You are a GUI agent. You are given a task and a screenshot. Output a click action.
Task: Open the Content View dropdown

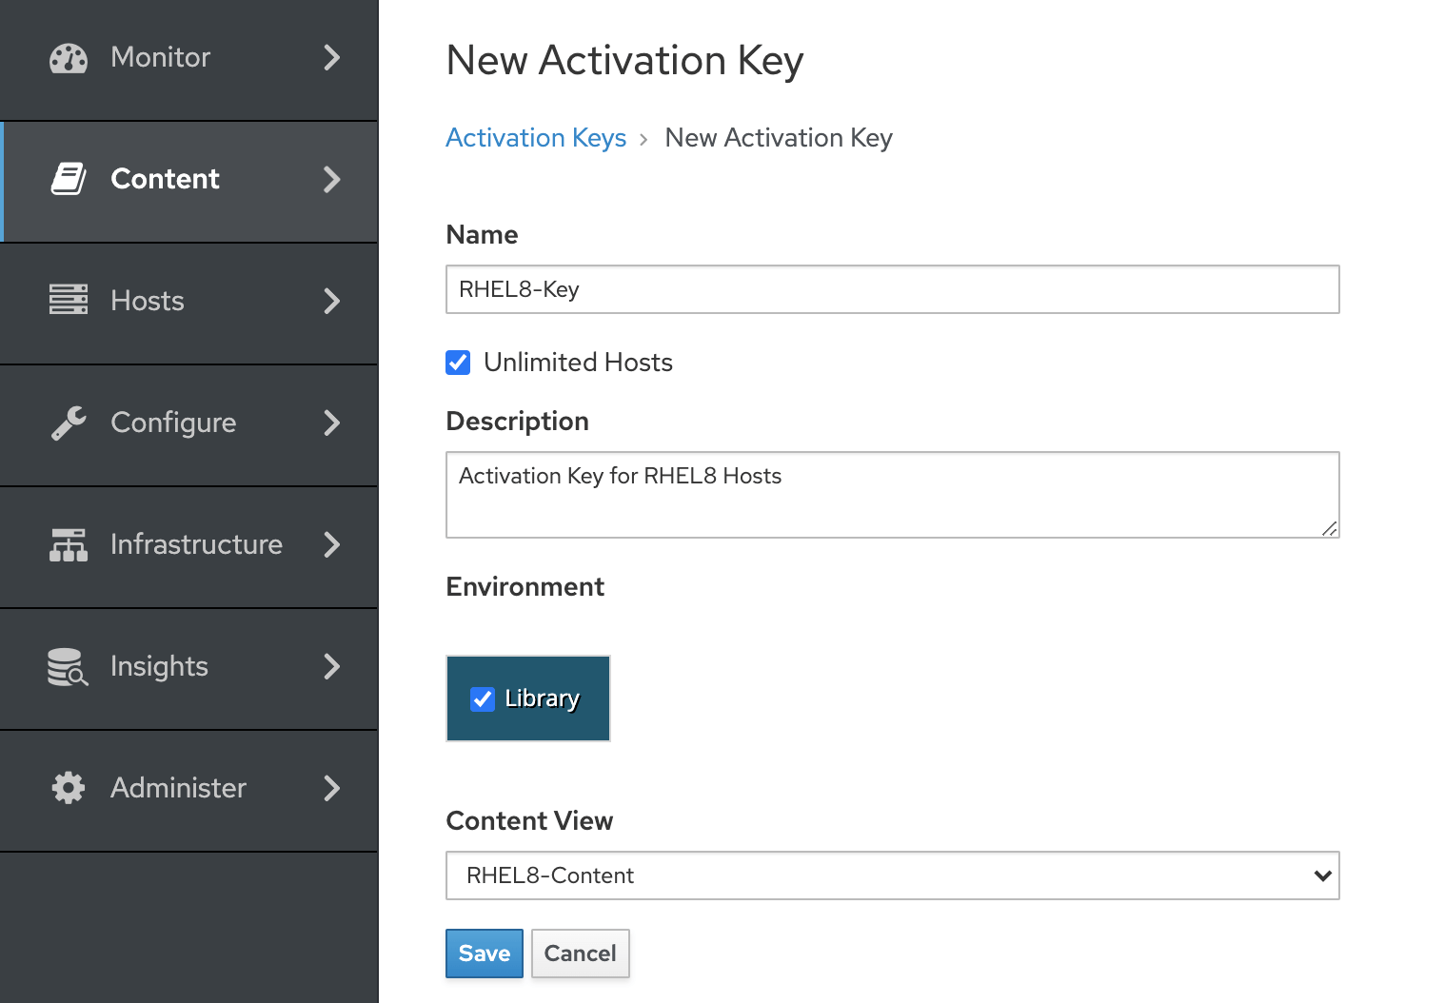pyautogui.click(x=892, y=875)
